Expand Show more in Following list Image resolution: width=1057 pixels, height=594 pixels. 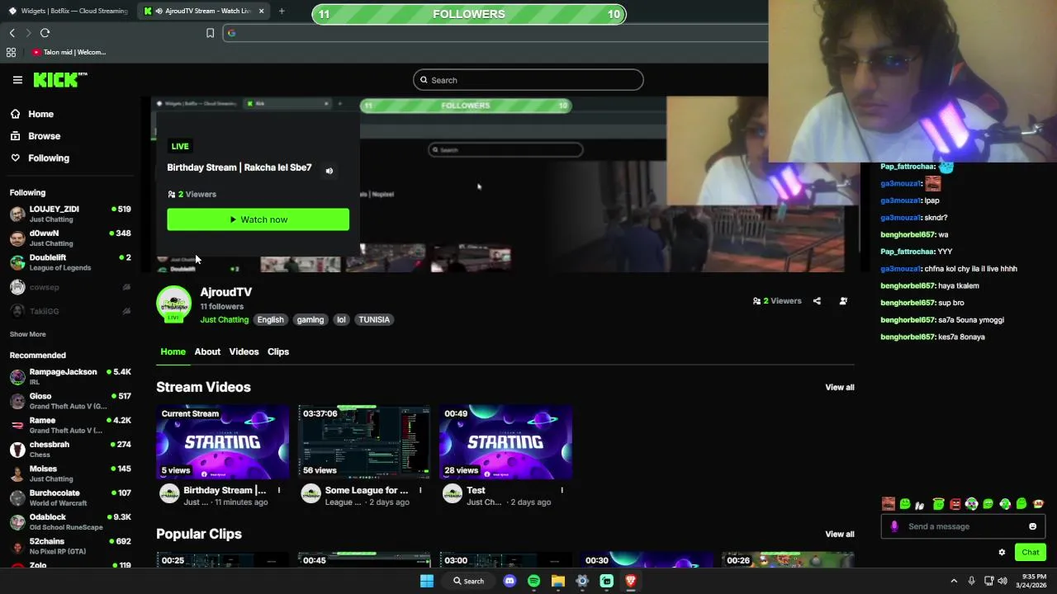coord(27,334)
